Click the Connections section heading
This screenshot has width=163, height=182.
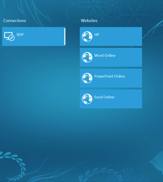(15, 21)
